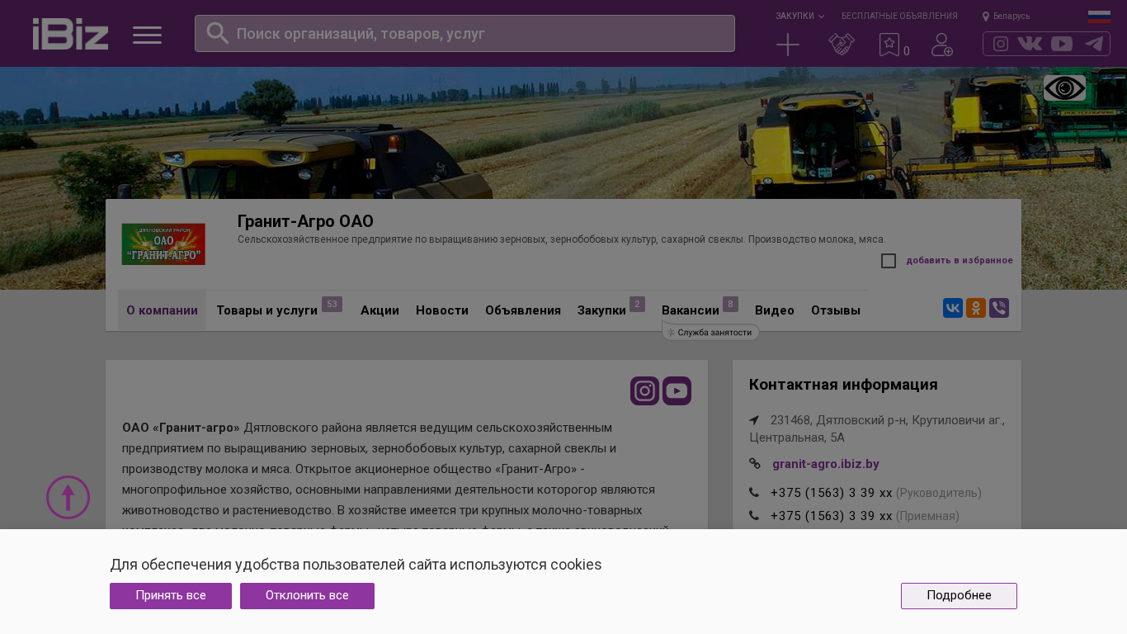Image resolution: width=1127 pixels, height=634 pixels.
Task: Open the favorites bookmark star icon
Action: 889,45
